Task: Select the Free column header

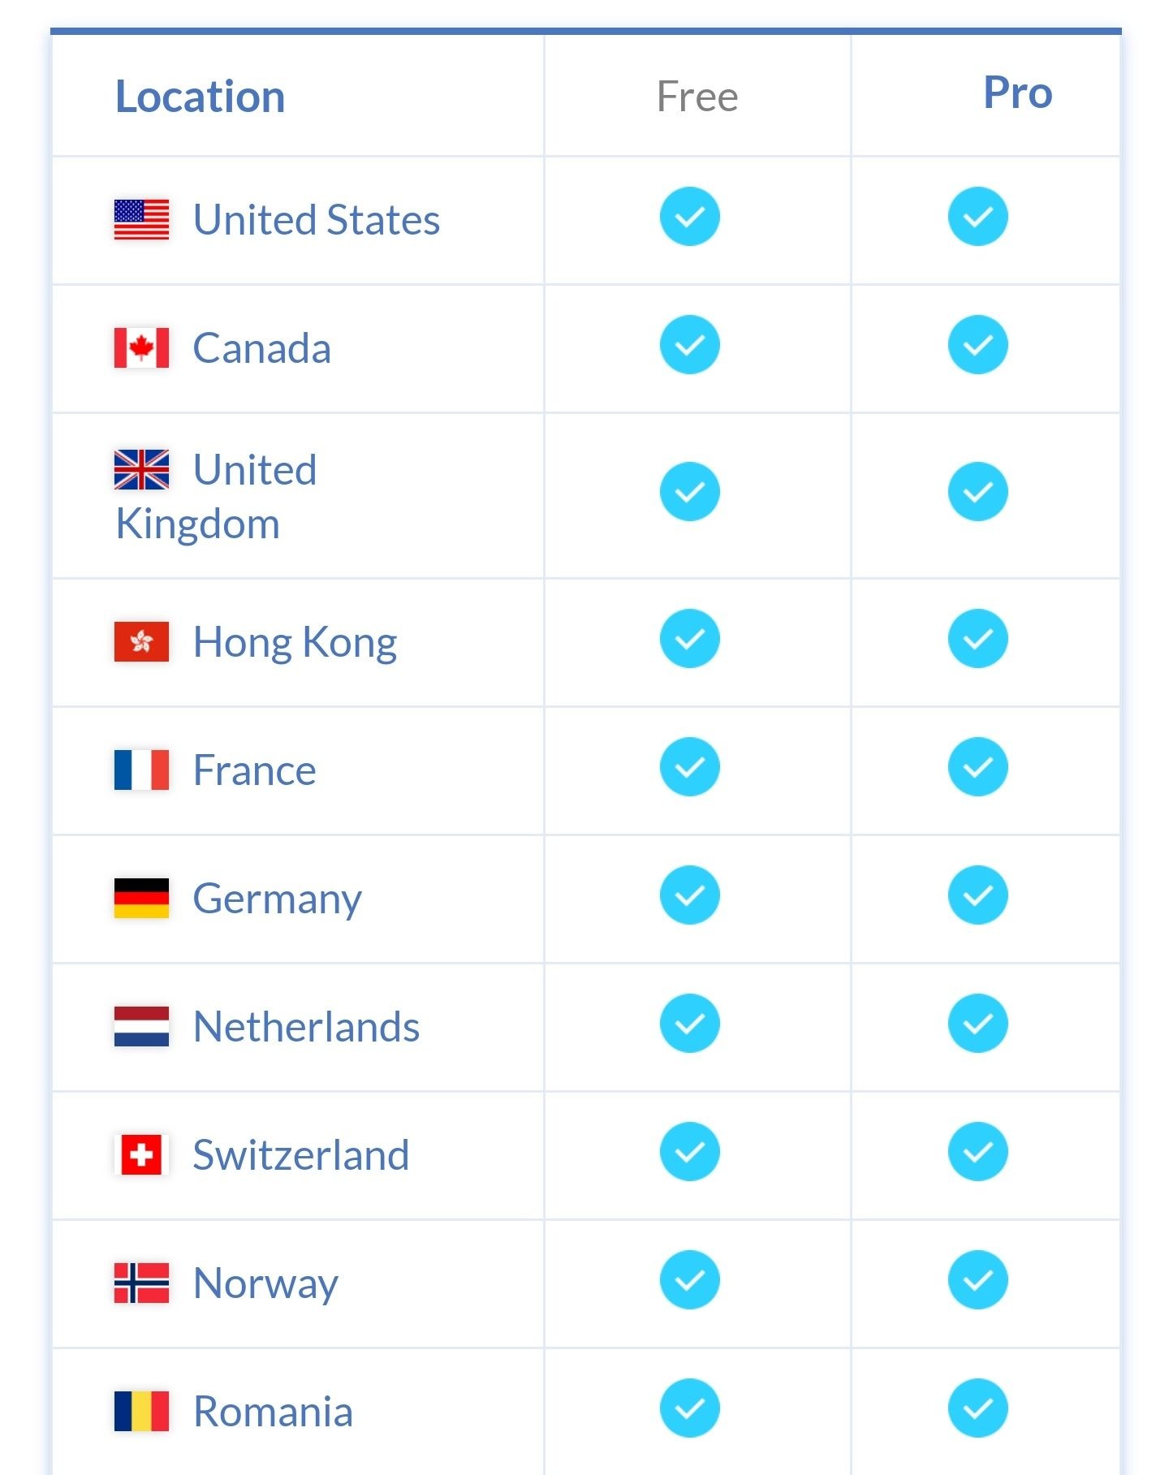Action: point(697,97)
